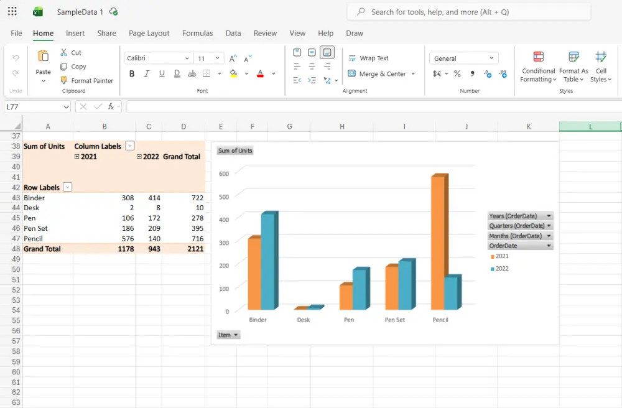Toggle italic text formatting

point(147,73)
